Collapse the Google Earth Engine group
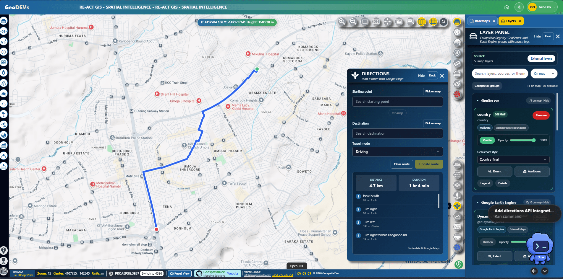Image resolution: width=563 pixels, height=279 pixels. pyautogui.click(x=478, y=203)
